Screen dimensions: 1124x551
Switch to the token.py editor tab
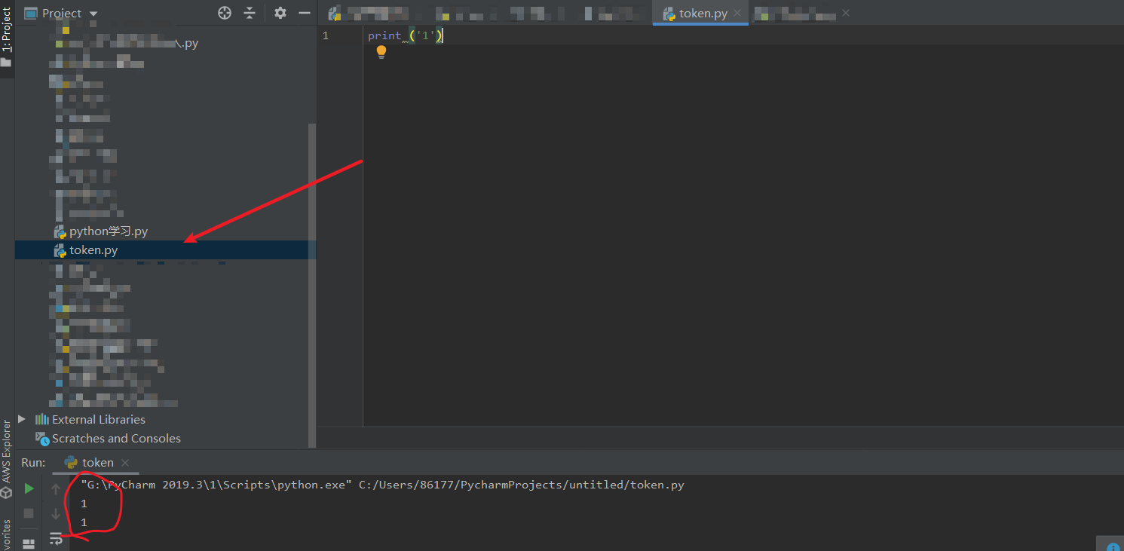coord(700,12)
